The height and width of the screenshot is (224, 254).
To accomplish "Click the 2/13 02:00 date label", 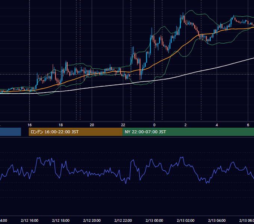I will point(186,220).
